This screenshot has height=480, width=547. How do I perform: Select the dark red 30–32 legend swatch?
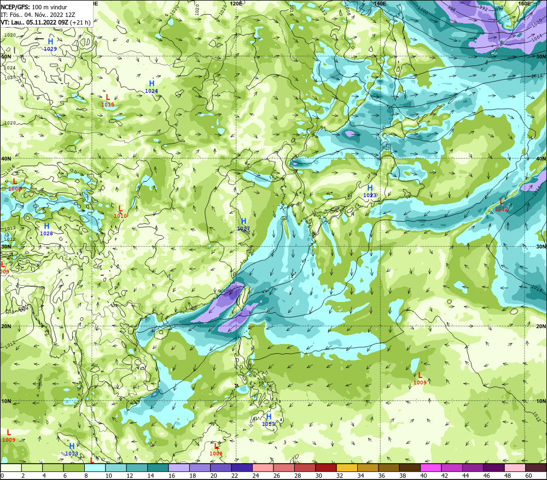(x=326, y=467)
